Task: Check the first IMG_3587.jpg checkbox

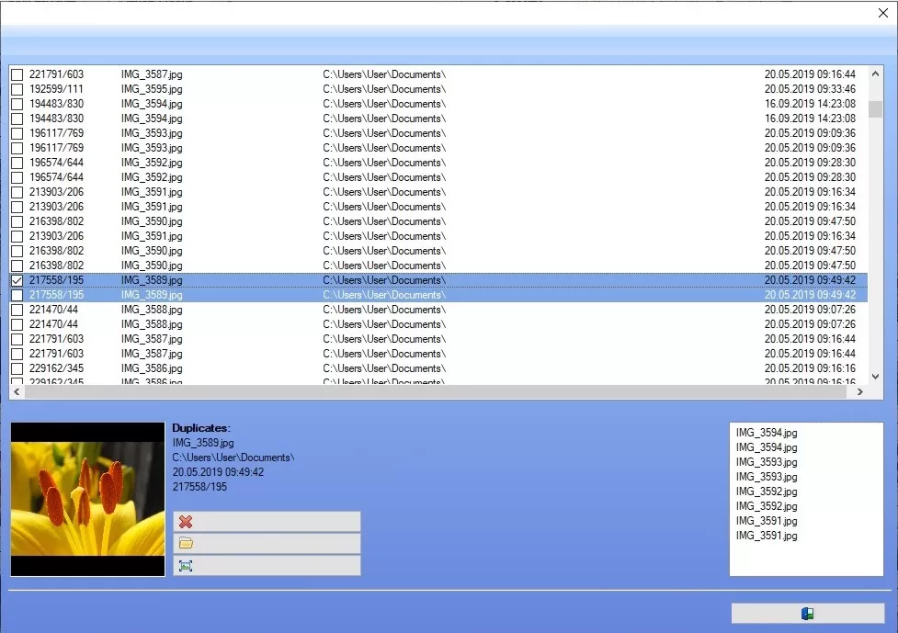Action: tap(17, 74)
